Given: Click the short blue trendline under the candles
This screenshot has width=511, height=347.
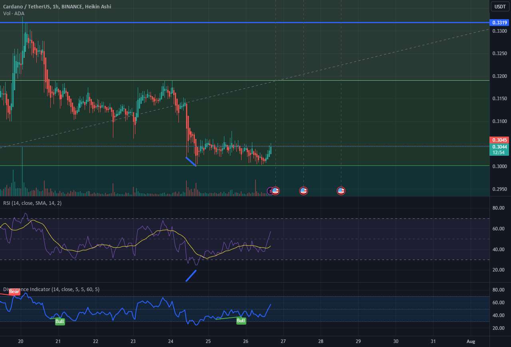Looking at the screenshot, I should (x=191, y=162).
